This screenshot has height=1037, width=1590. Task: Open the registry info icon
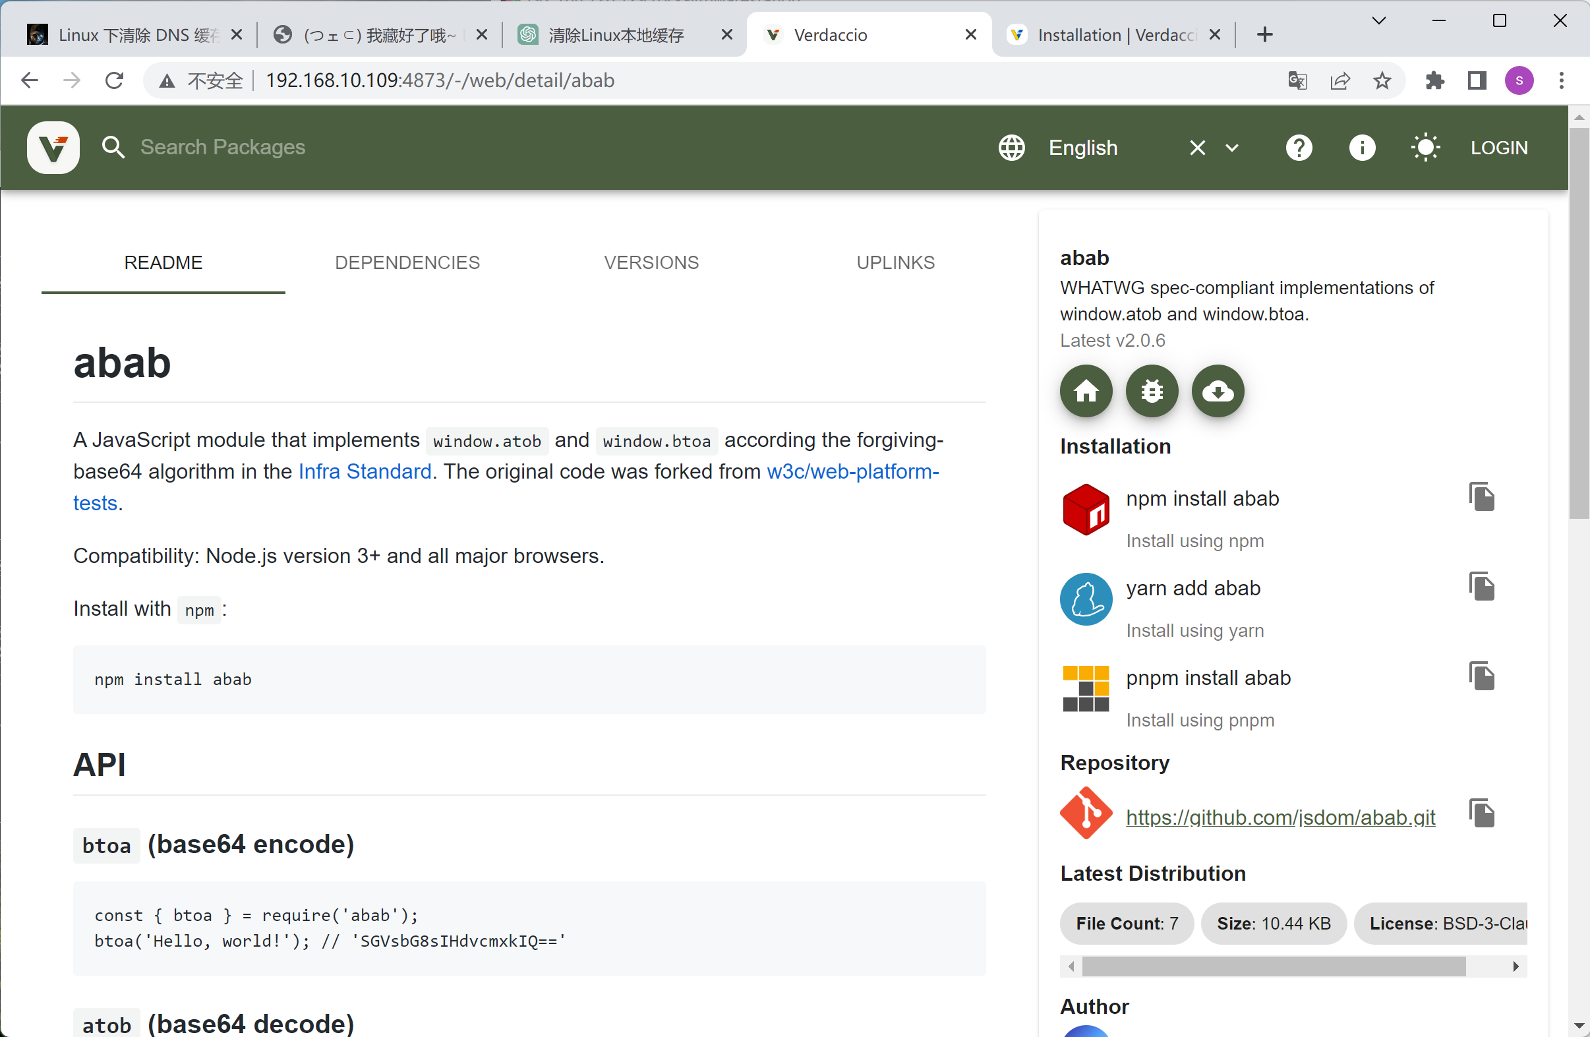click(x=1362, y=148)
